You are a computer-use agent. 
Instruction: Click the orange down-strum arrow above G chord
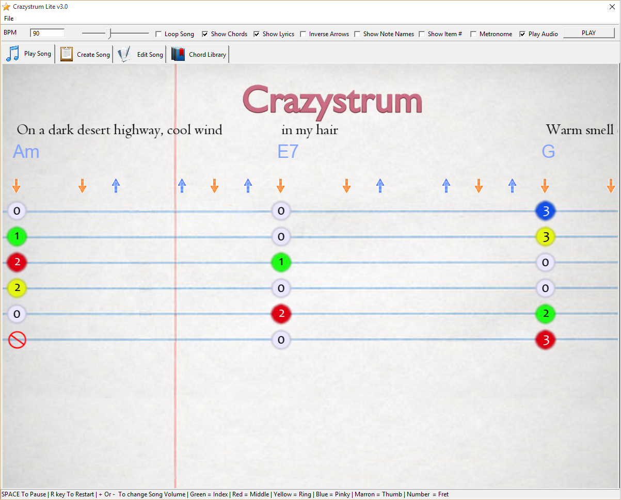tap(545, 186)
